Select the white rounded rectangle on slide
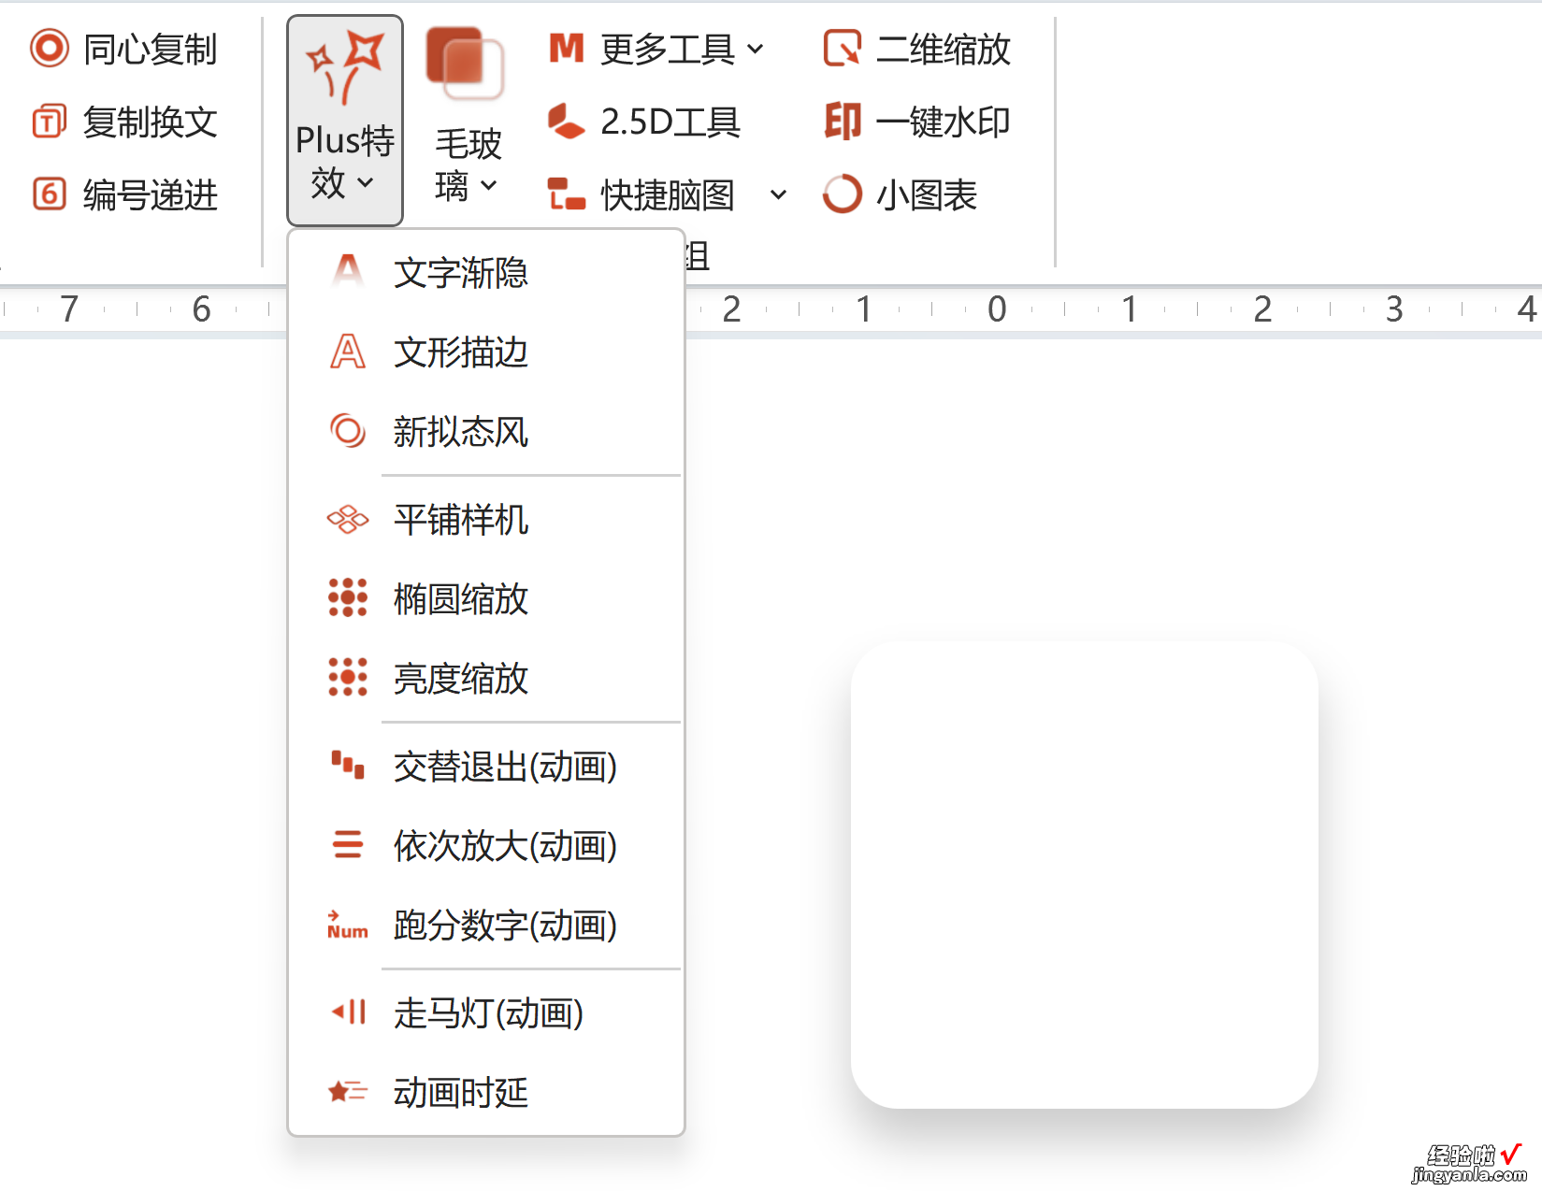 click(x=1085, y=874)
